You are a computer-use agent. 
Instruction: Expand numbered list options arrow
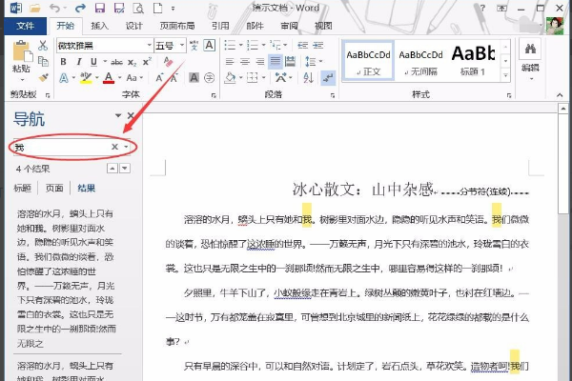coord(263,45)
